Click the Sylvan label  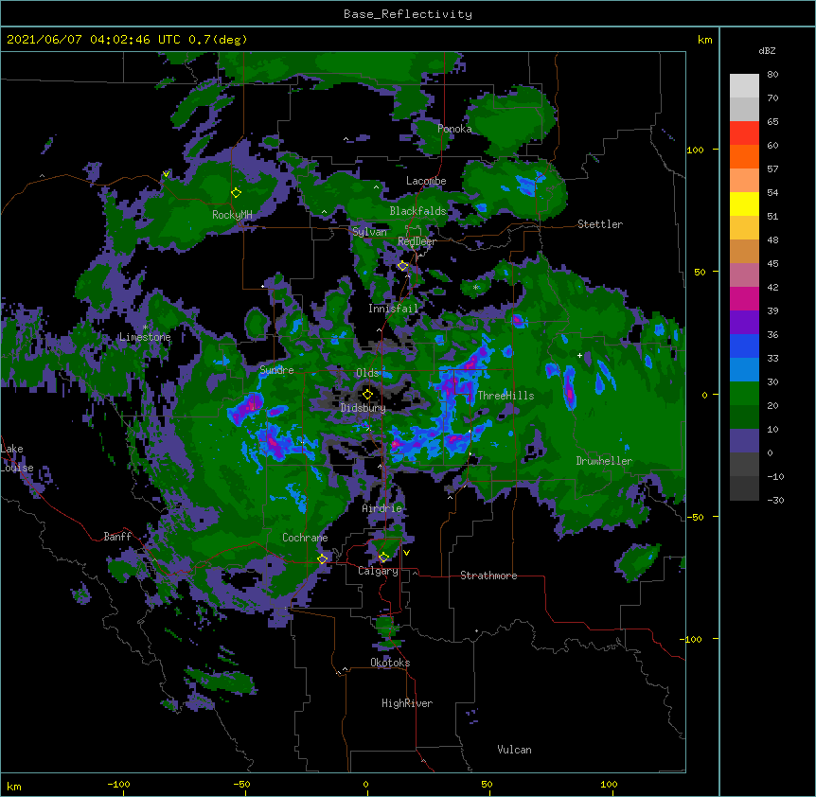click(x=369, y=232)
